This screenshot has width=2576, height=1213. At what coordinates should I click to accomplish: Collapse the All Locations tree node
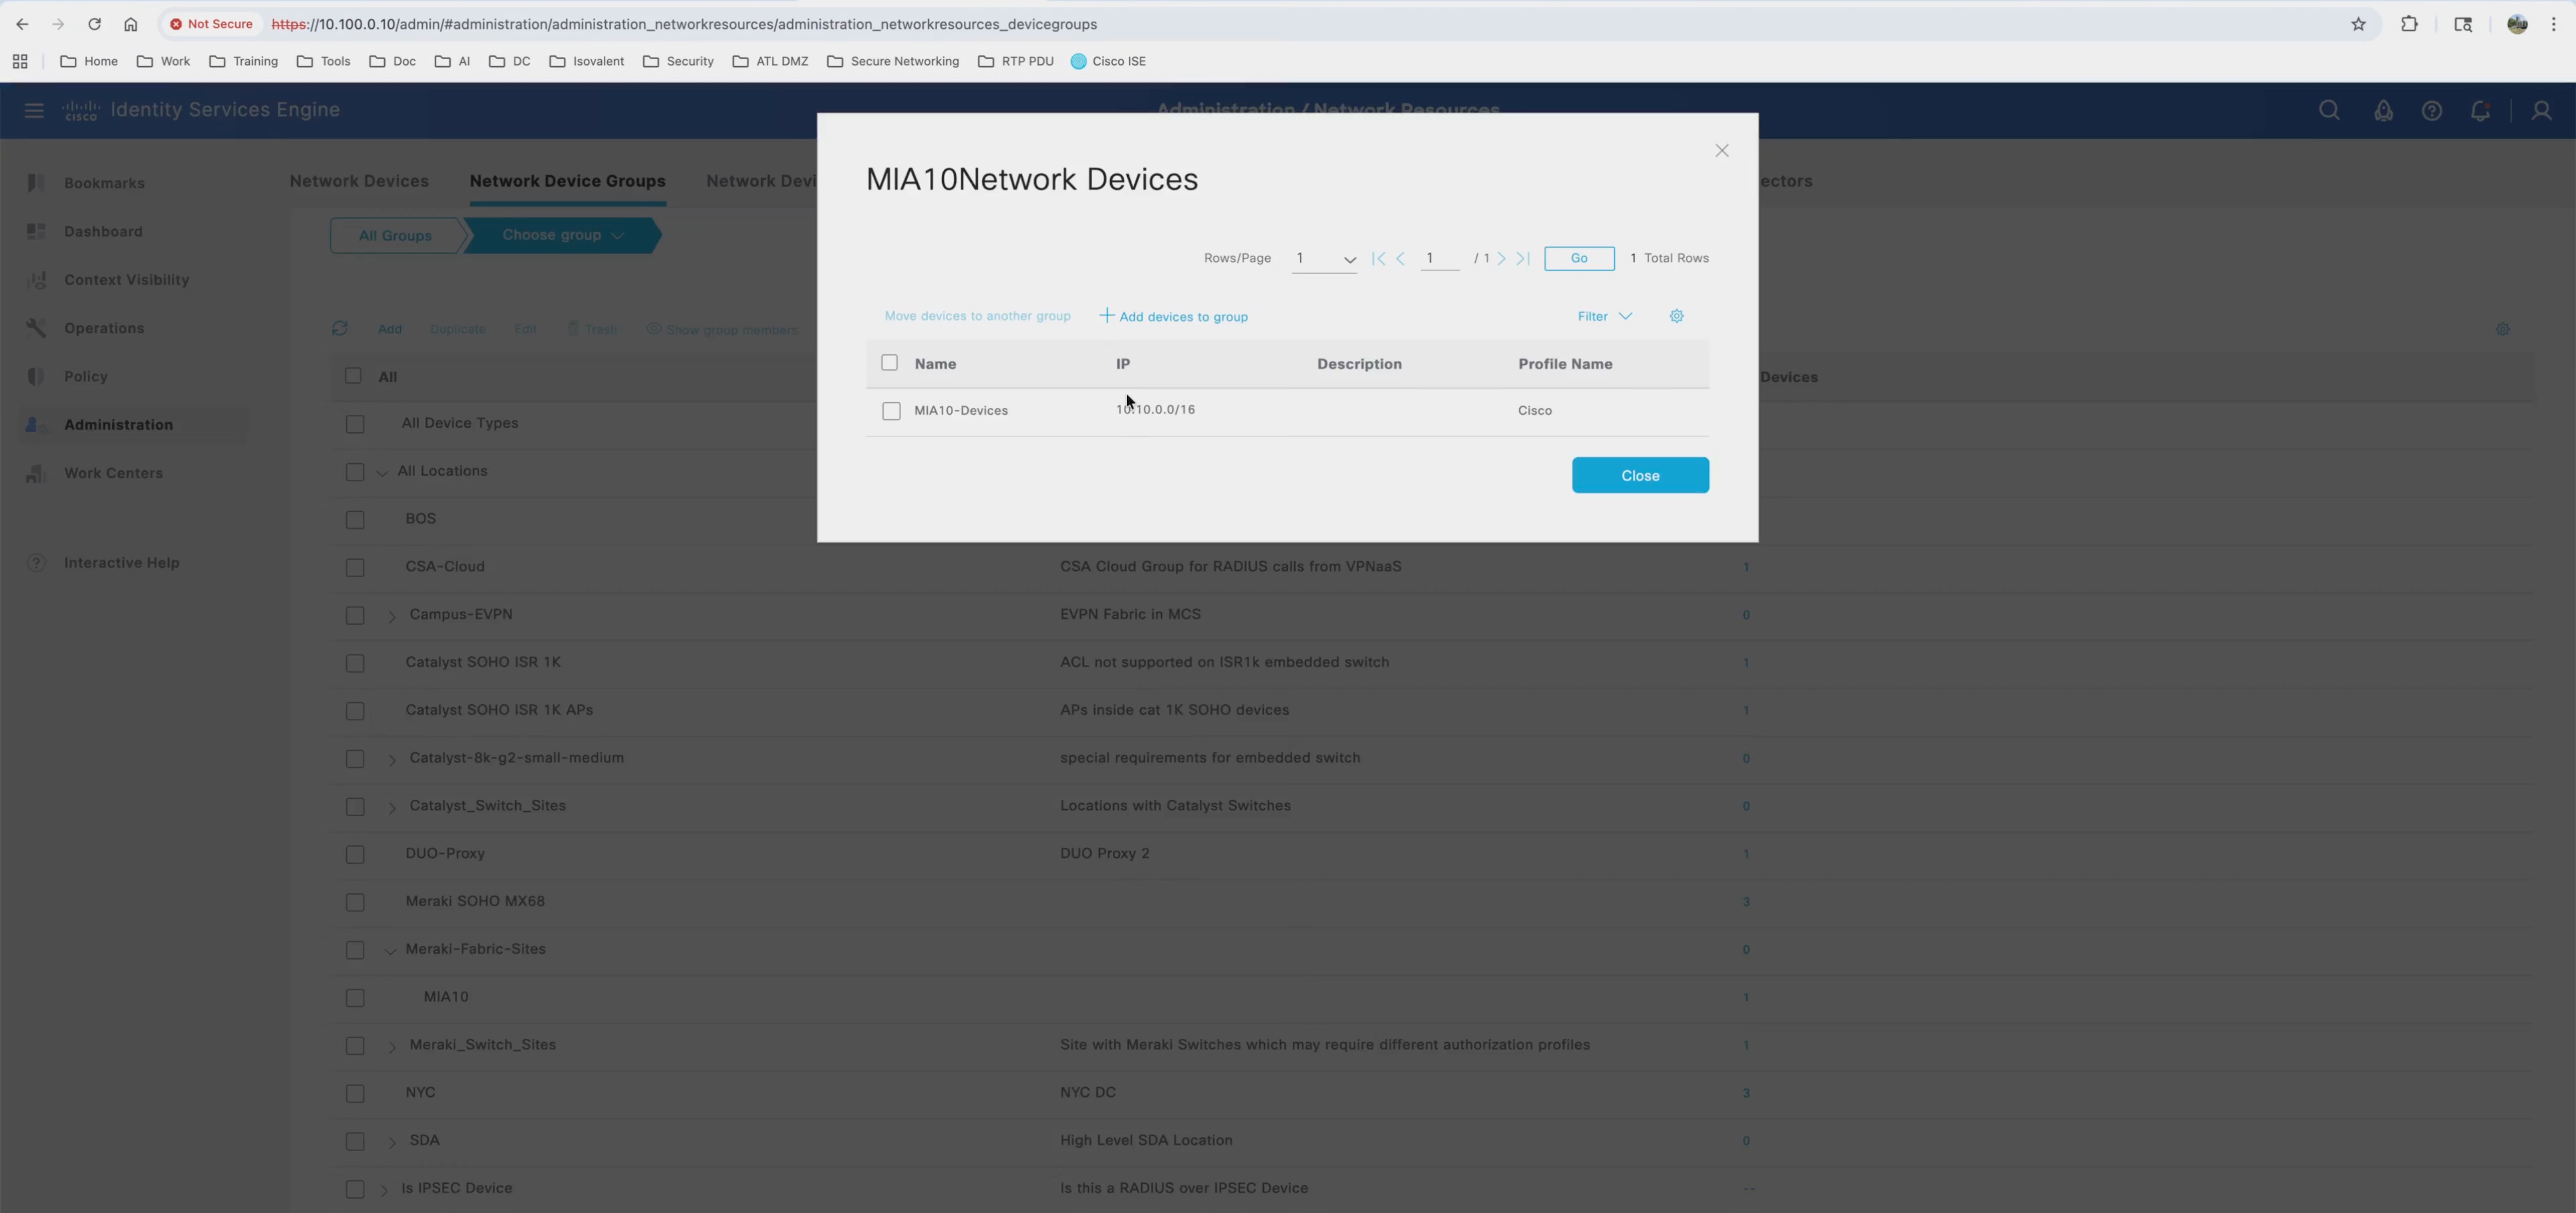point(382,473)
